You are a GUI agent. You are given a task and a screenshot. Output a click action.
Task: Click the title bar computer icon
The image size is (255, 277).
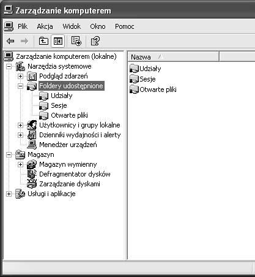tap(9, 10)
